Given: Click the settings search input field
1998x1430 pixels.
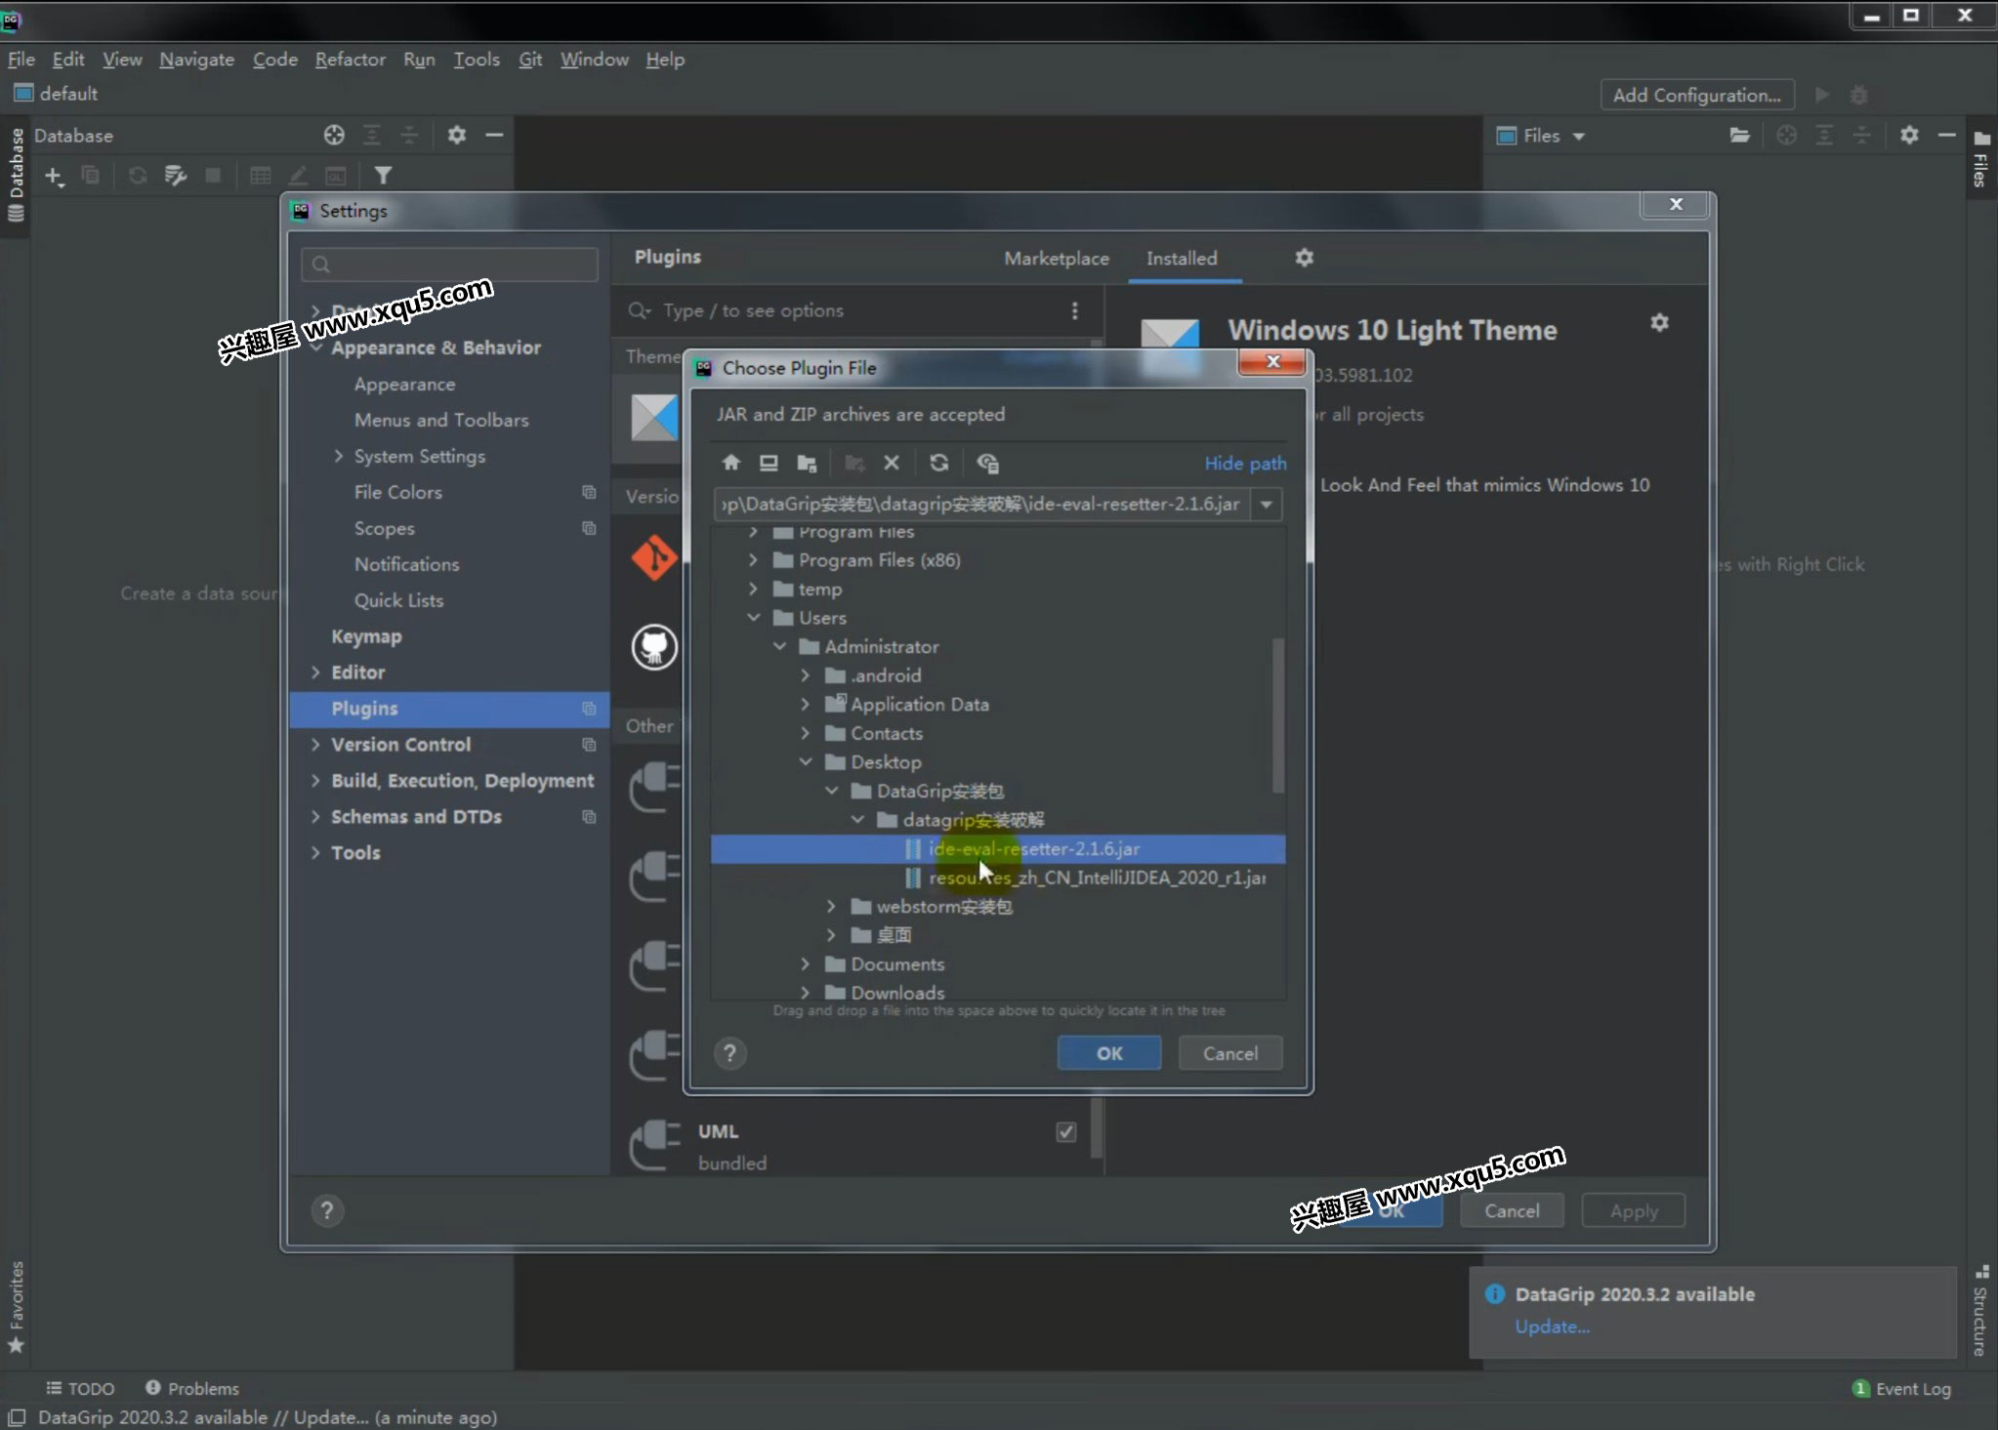Looking at the screenshot, I should (x=449, y=264).
